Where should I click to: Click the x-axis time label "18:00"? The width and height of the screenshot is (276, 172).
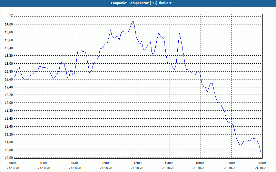tap(200, 163)
